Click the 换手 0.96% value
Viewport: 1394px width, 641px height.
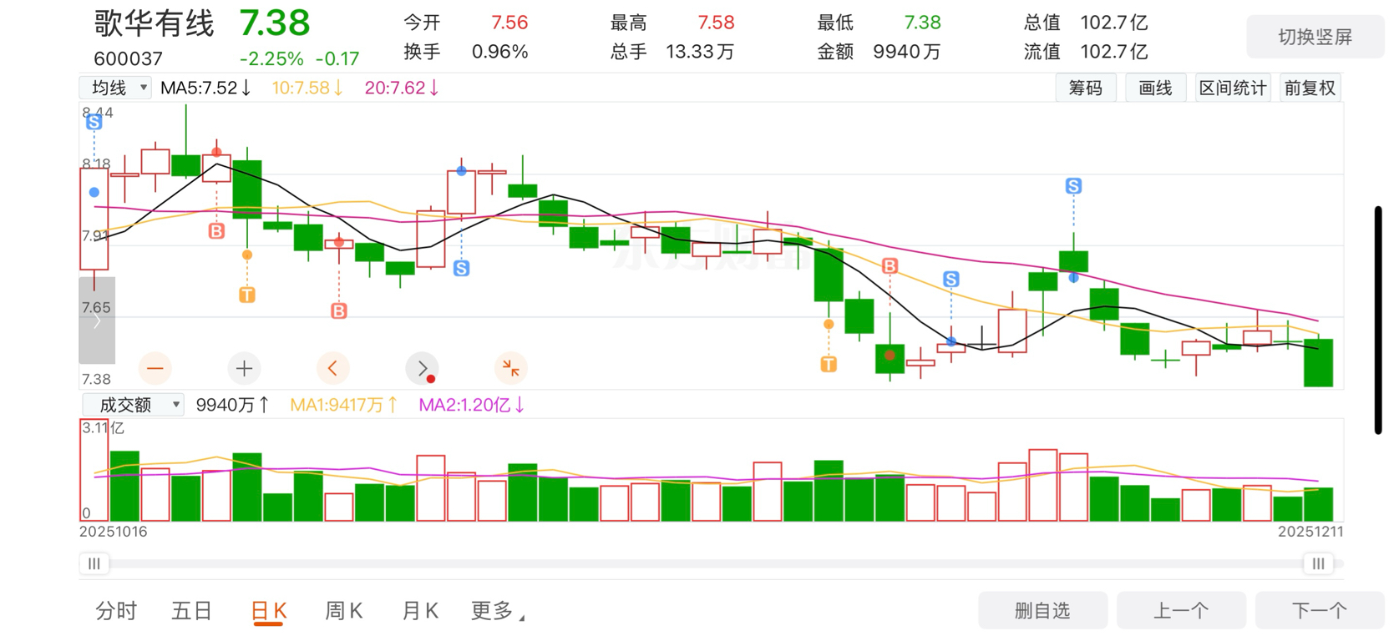(500, 52)
